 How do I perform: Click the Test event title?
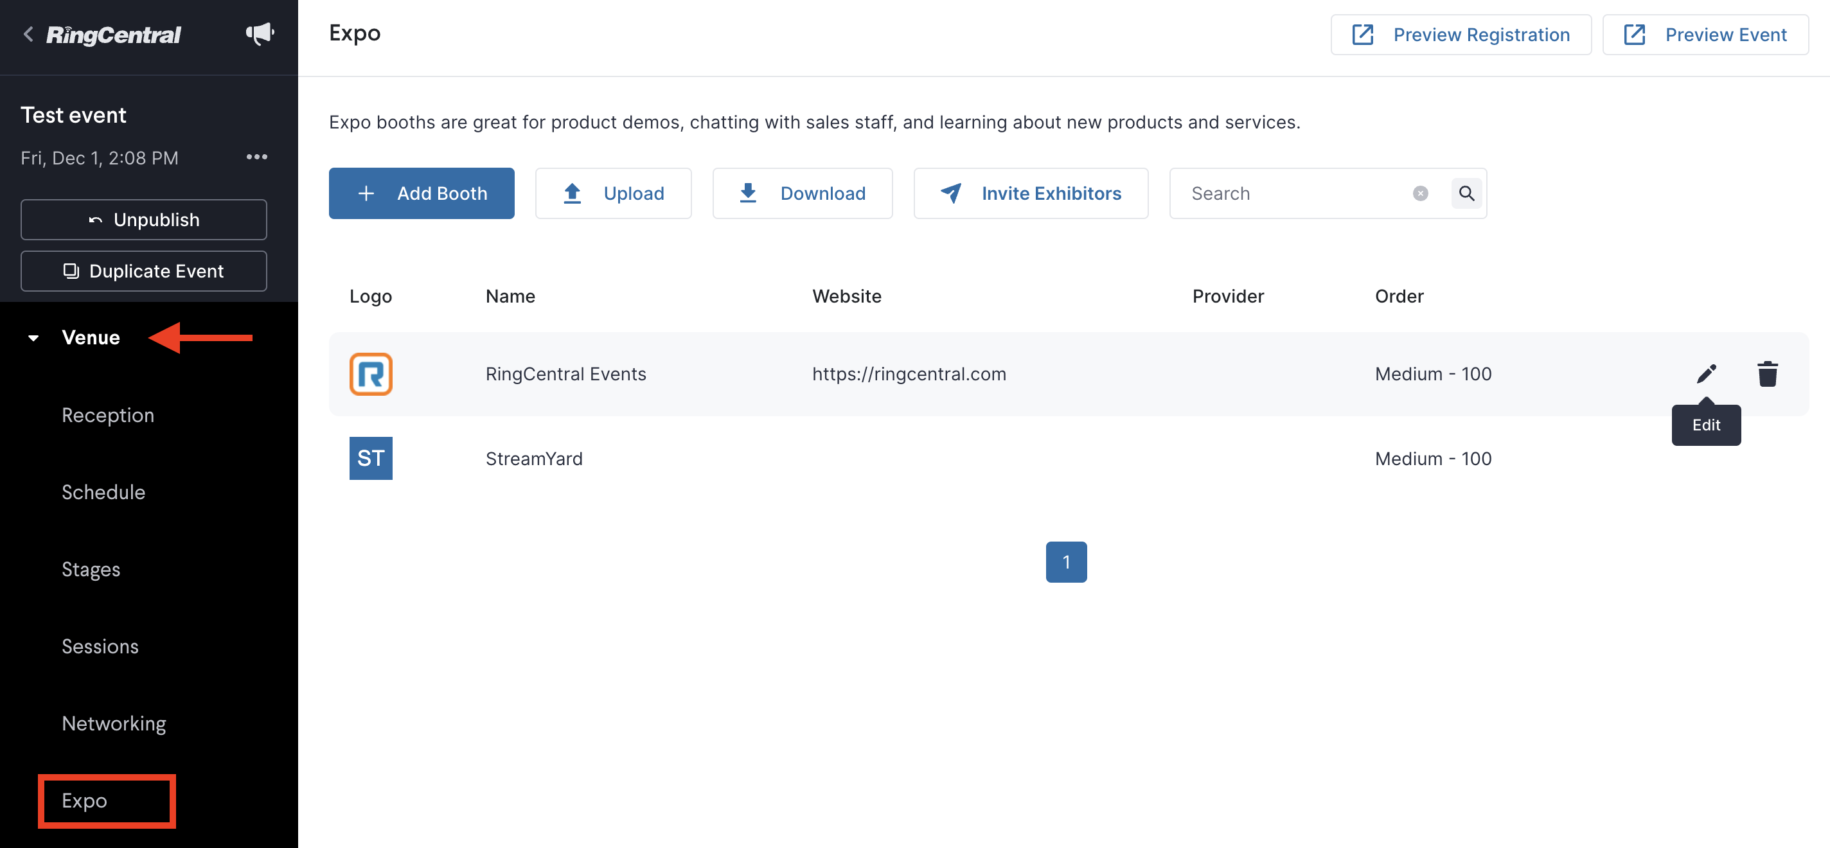pyautogui.click(x=73, y=114)
